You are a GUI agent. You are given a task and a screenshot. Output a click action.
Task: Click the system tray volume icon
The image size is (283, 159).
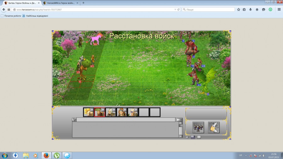(264, 156)
